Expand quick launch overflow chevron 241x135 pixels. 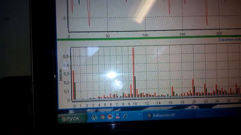(139, 114)
